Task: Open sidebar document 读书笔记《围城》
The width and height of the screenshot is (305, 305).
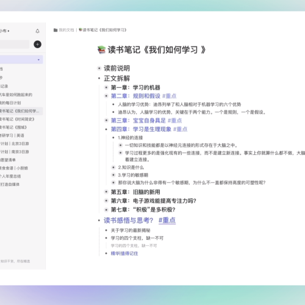Action: (x=13, y=127)
